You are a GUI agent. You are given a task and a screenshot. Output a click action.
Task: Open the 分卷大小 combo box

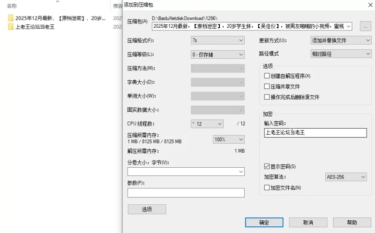click(x=186, y=172)
